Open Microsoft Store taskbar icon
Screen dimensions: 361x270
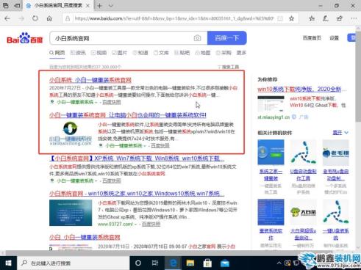coord(207,263)
